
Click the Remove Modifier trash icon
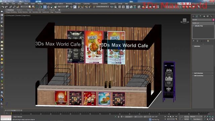point(208,41)
